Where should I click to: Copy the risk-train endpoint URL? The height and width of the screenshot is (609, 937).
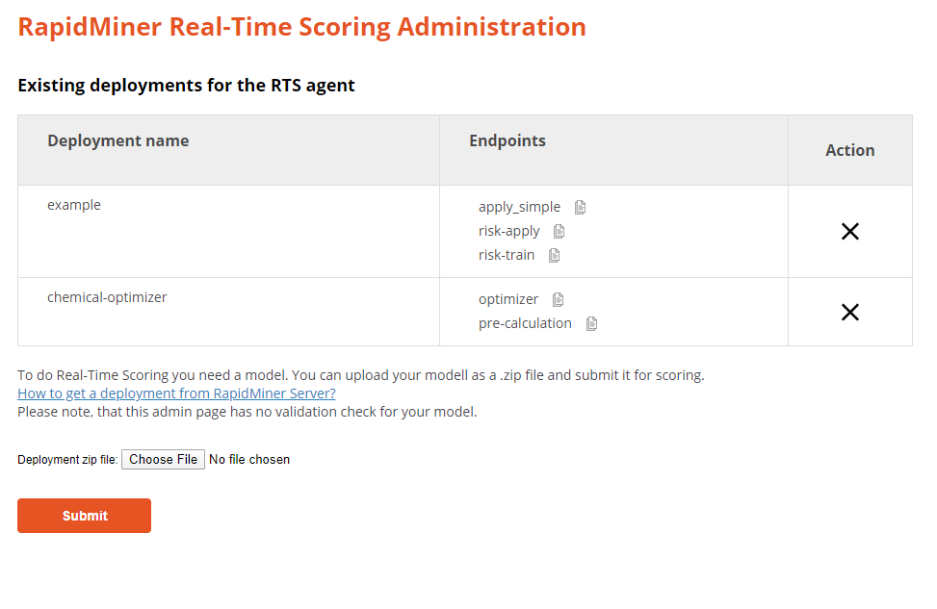point(554,256)
